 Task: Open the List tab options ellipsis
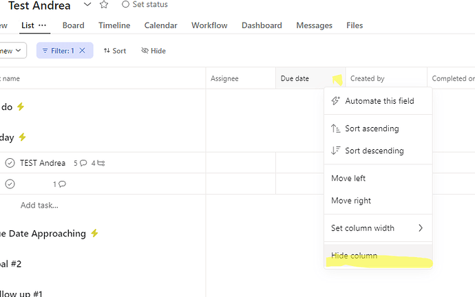[x=43, y=25]
